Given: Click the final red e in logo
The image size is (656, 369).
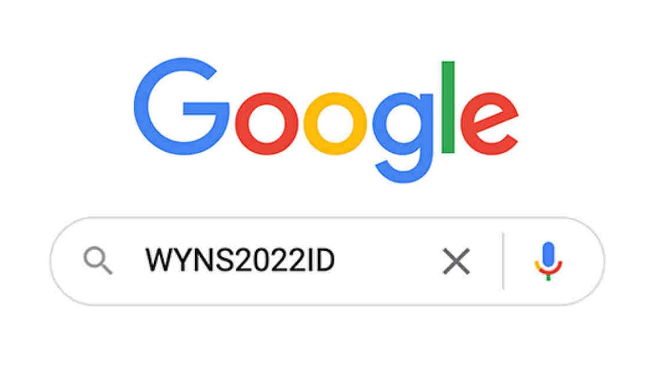Looking at the screenshot, I should [x=489, y=124].
